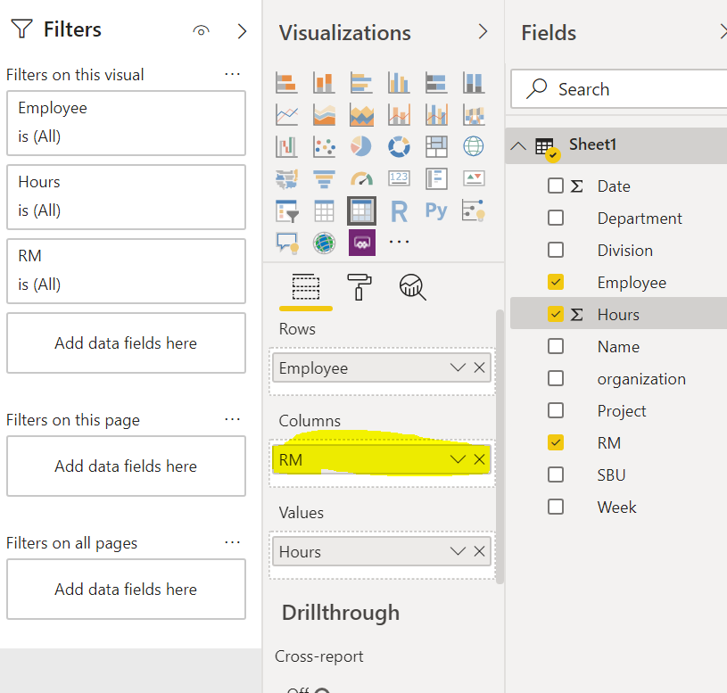727x693 pixels.
Task: Expand the Hours filter card
Action: coord(126,197)
